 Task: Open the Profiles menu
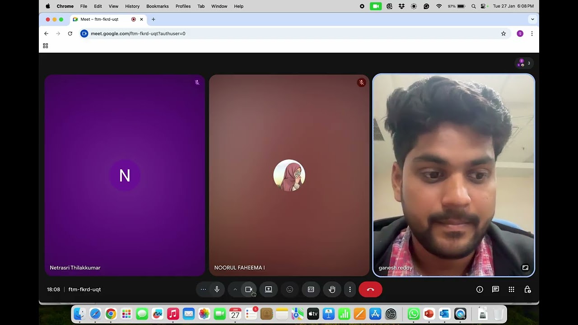[183, 6]
